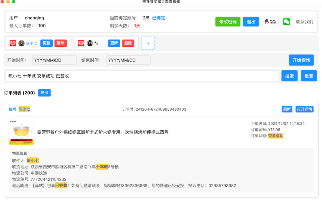
Task: Click the 开始查询 button
Action: (301, 60)
